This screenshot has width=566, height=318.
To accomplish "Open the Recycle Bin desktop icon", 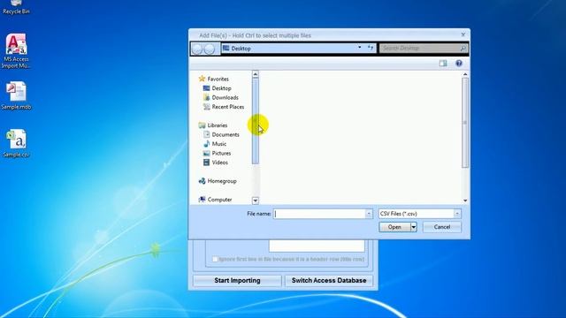I will [x=16, y=7].
